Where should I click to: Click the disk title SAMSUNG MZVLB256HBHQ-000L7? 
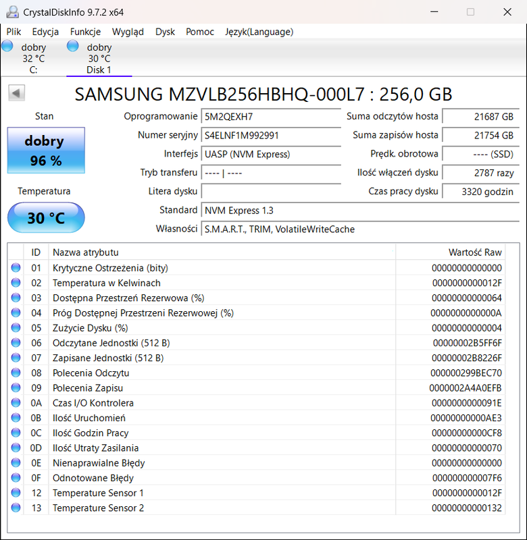220,94
